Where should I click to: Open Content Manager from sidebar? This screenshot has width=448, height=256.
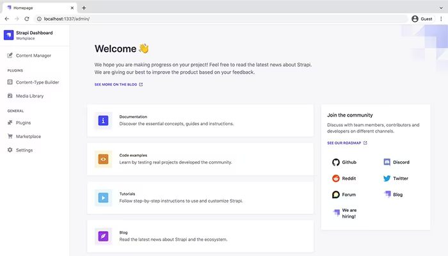(x=35, y=56)
